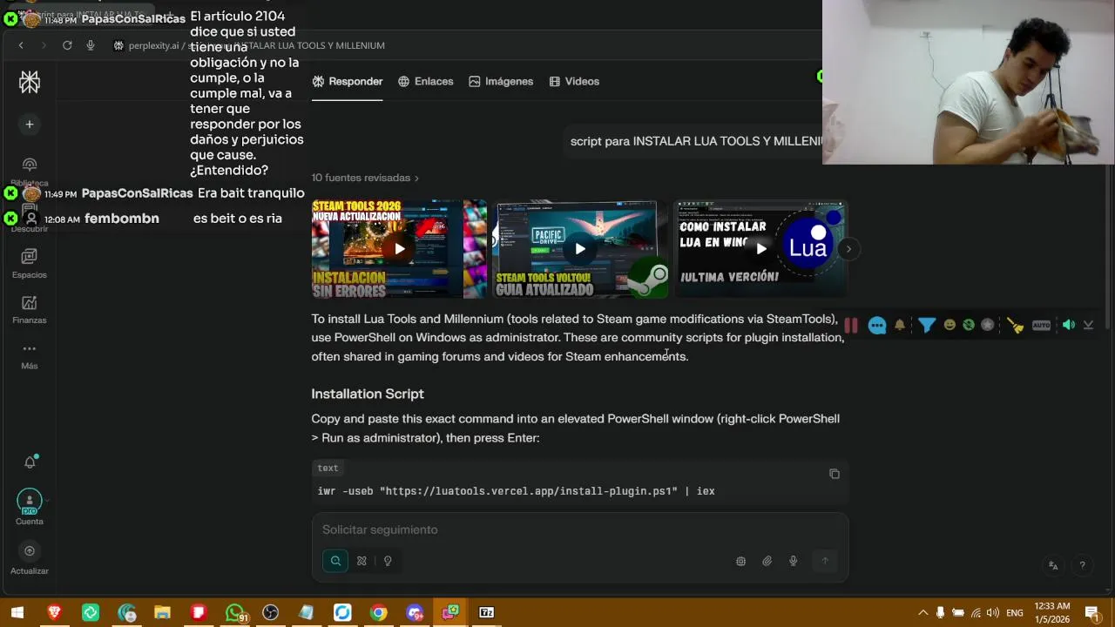Expand the 10 fuentes revisadas list
Viewport: 1115px width, 627px height.
(365, 178)
